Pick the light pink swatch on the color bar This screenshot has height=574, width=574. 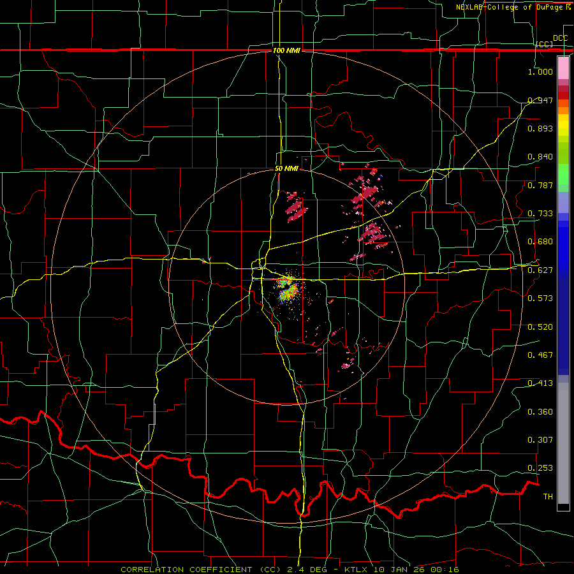tap(563, 68)
